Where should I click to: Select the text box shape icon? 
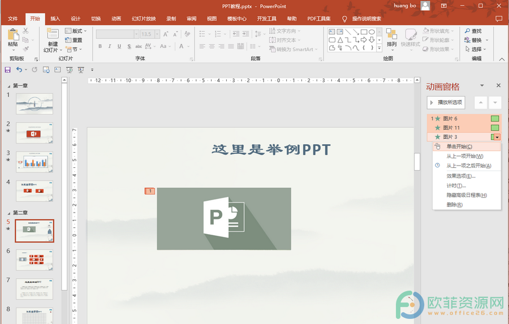tap(332, 32)
